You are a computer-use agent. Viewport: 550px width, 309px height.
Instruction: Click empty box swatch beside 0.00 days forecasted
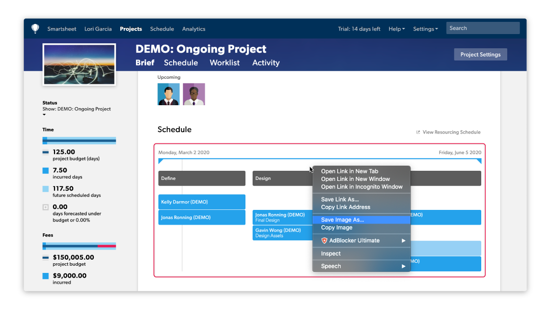click(46, 207)
